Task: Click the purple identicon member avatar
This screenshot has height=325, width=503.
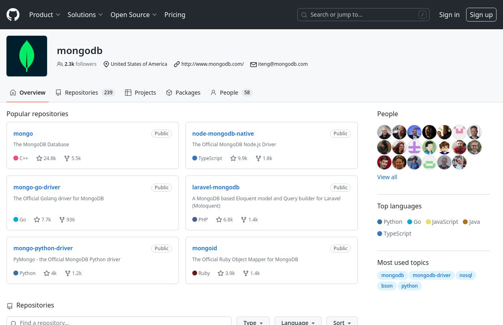Action: [x=414, y=147]
